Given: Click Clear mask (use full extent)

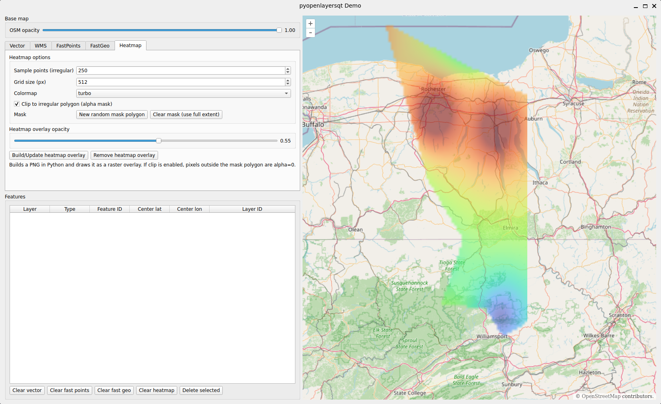Looking at the screenshot, I should (x=186, y=115).
